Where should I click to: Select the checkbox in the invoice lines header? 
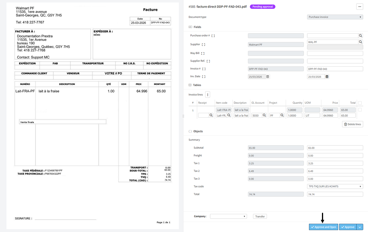360,102
